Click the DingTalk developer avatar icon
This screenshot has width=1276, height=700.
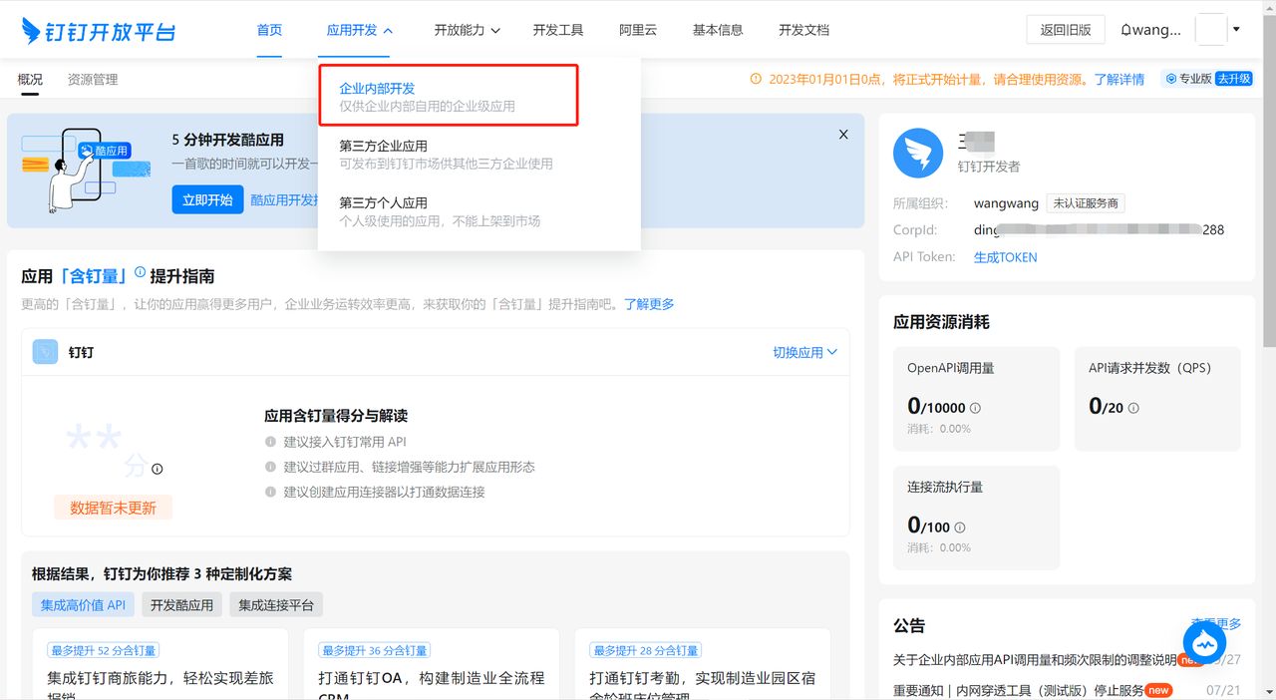tap(918, 154)
